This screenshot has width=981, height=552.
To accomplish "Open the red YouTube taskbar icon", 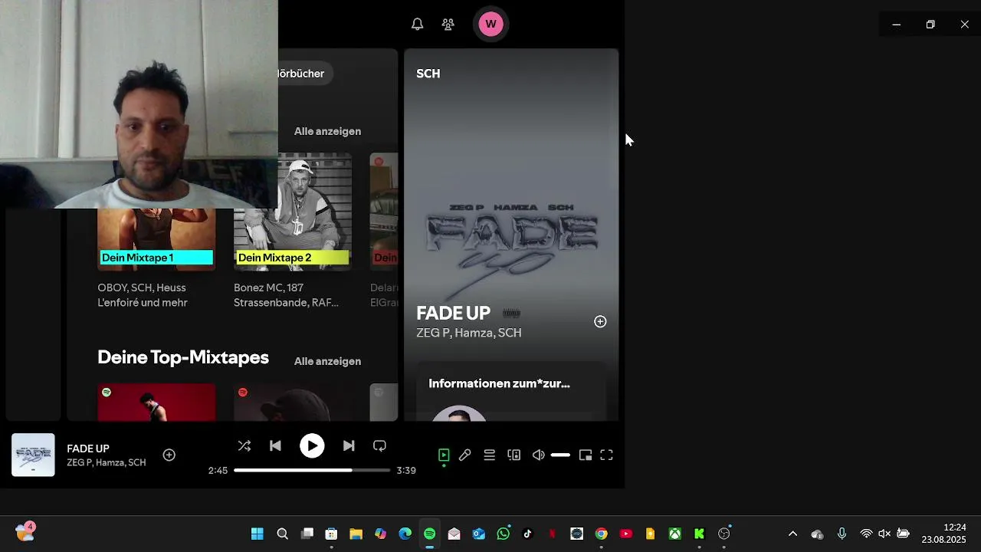I will (625, 534).
